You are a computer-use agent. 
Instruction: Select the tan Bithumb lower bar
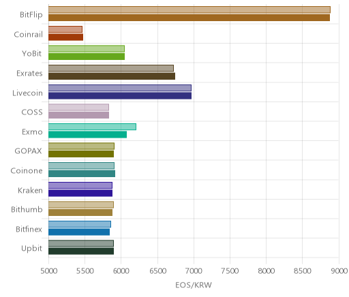point(80,213)
